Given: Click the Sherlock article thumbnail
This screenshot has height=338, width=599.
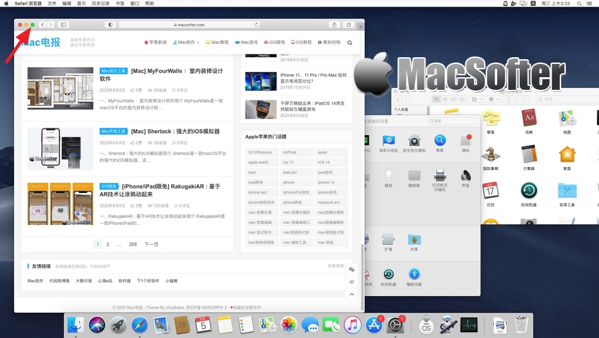Looking at the screenshot, I should point(61,148).
